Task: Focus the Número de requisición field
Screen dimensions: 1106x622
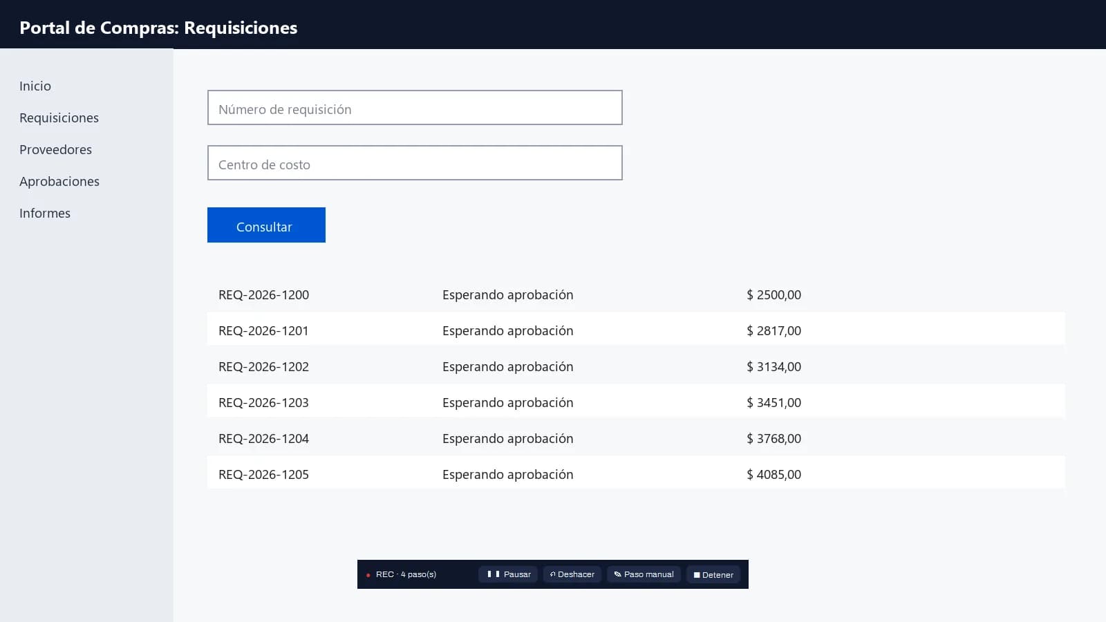Action: click(415, 108)
